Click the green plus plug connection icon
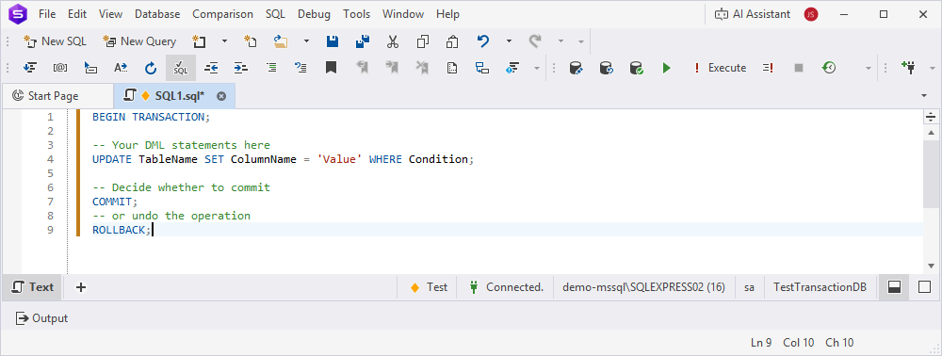 (908, 68)
